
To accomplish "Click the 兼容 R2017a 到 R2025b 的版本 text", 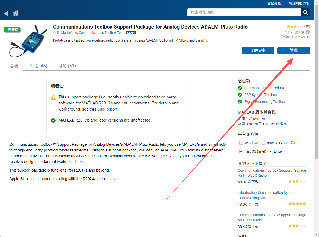I will (262, 124).
